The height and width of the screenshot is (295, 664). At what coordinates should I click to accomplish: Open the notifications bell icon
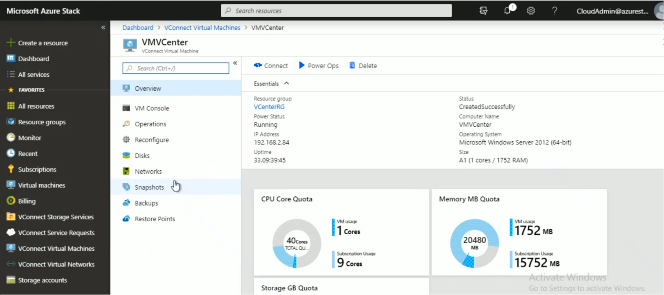point(507,11)
